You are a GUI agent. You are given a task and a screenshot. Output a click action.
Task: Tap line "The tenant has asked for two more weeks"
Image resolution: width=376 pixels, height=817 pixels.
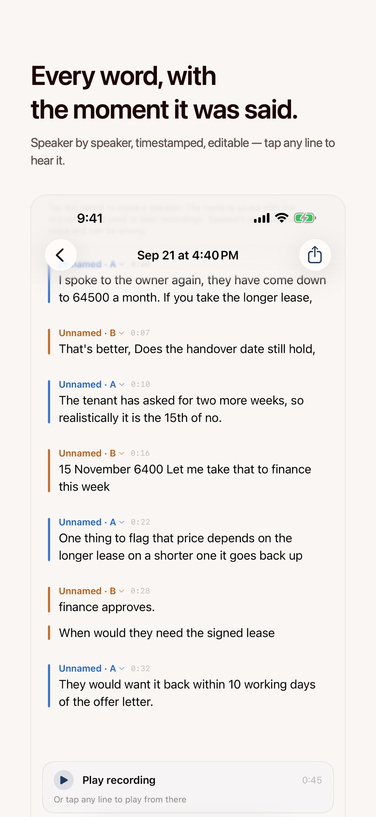point(181,409)
